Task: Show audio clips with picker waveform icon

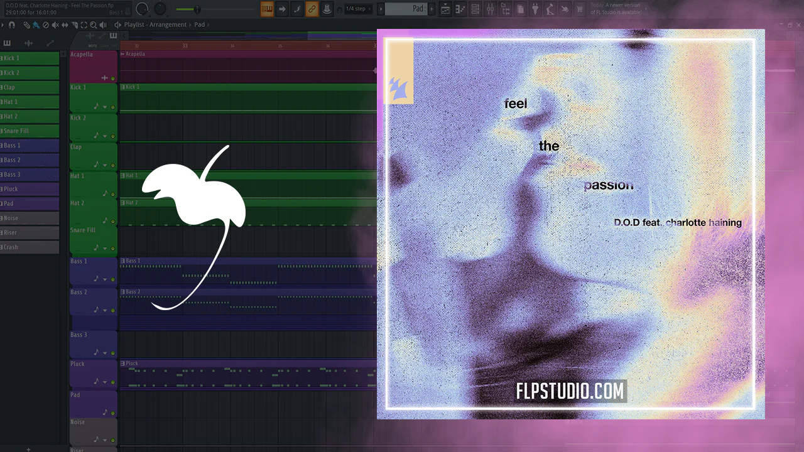Action: pos(28,43)
